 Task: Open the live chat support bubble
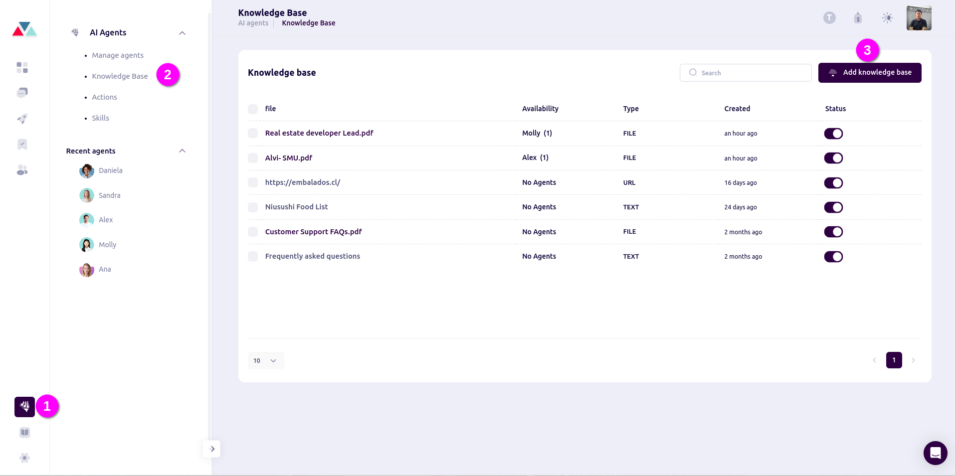935,453
